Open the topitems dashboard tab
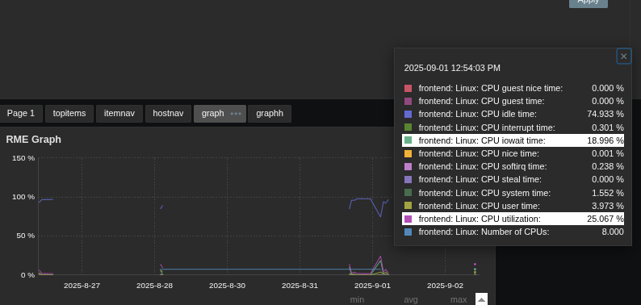Viewport: 641px width, 305px height. pos(69,114)
